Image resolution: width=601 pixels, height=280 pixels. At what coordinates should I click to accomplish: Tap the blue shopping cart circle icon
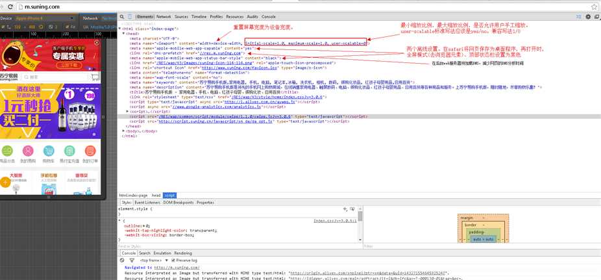pos(49,151)
